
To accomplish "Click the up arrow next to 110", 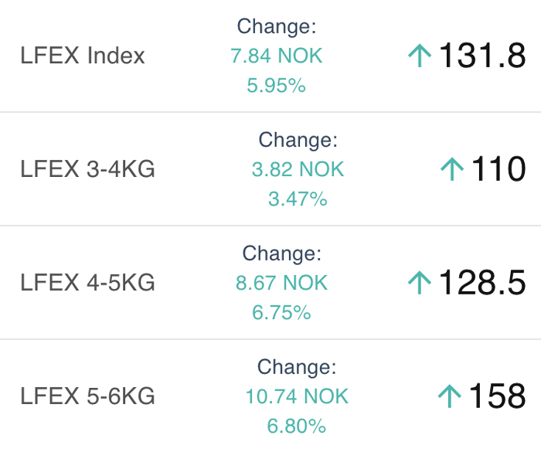I will (452, 169).
